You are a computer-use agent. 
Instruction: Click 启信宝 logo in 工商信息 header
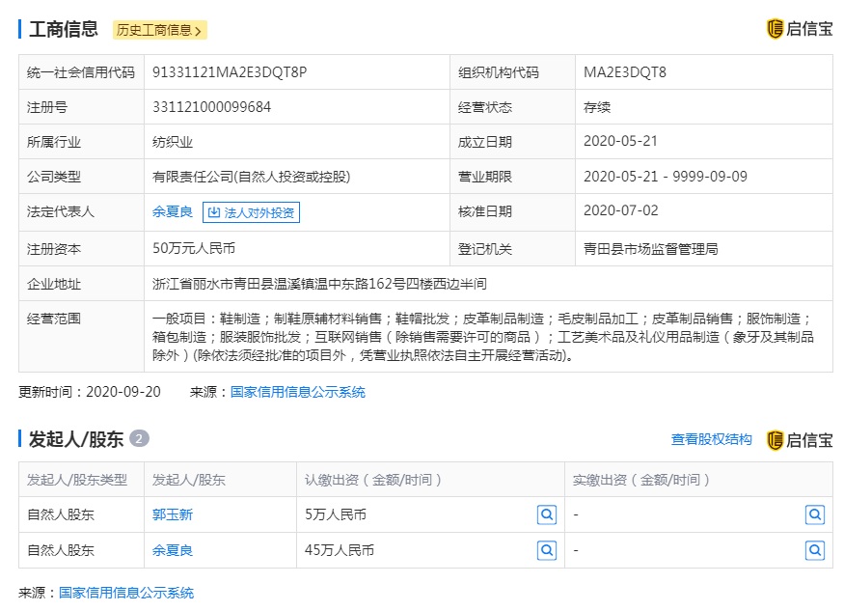click(799, 29)
